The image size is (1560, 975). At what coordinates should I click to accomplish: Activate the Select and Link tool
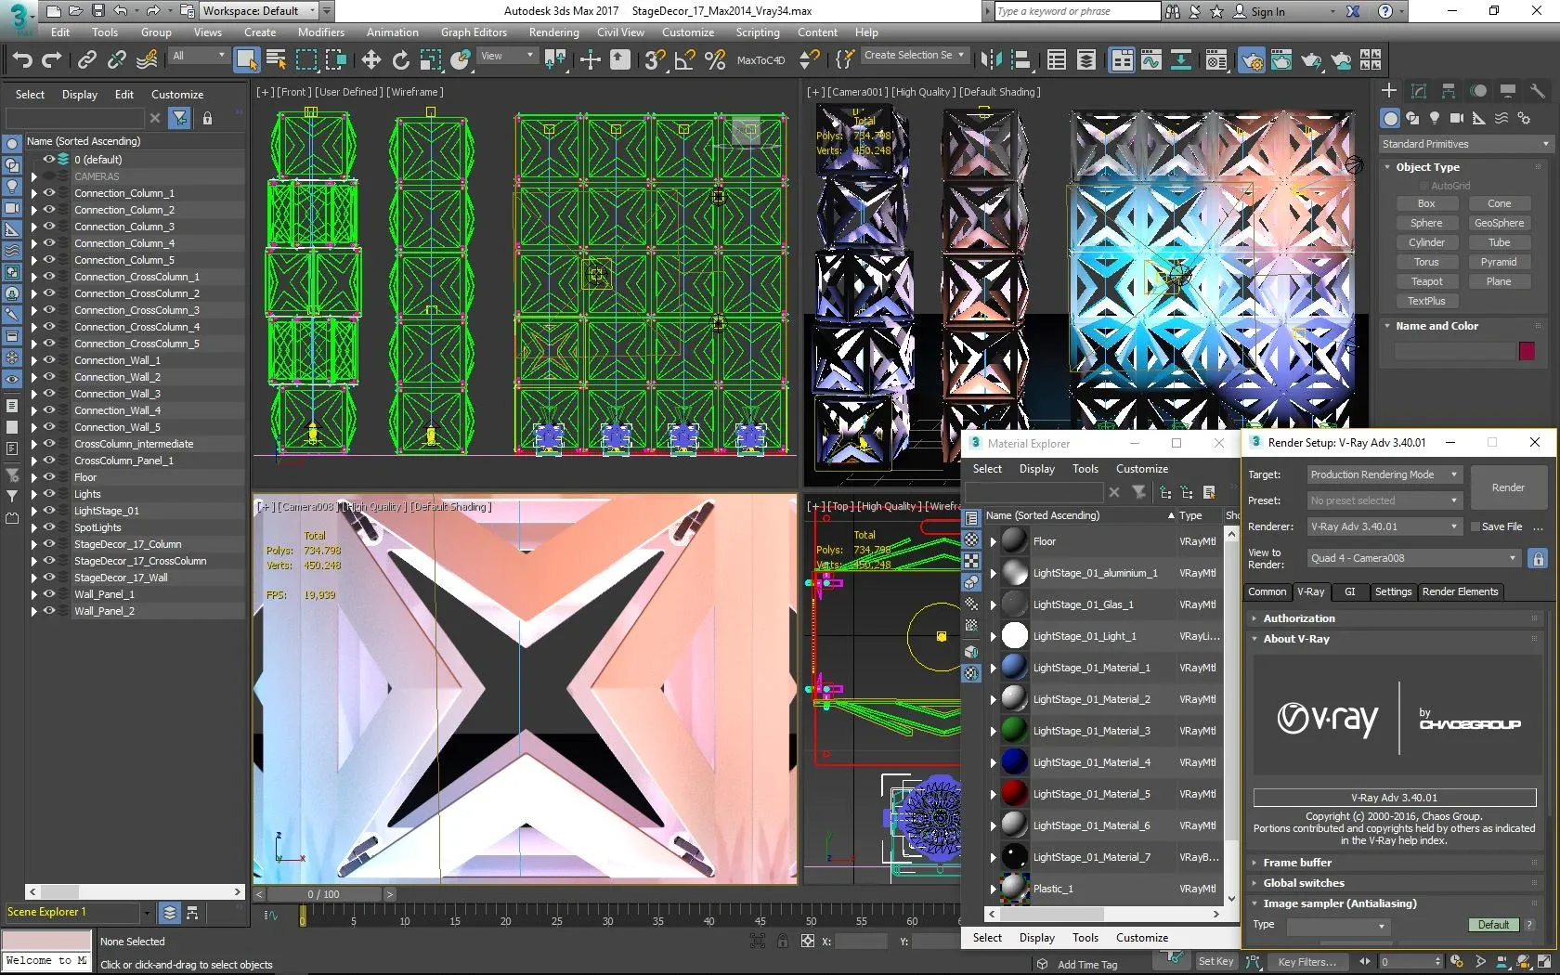coord(87,60)
